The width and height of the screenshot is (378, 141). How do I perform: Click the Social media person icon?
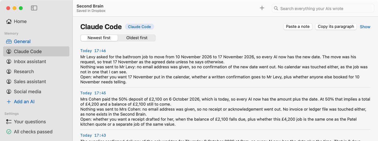click(9, 92)
